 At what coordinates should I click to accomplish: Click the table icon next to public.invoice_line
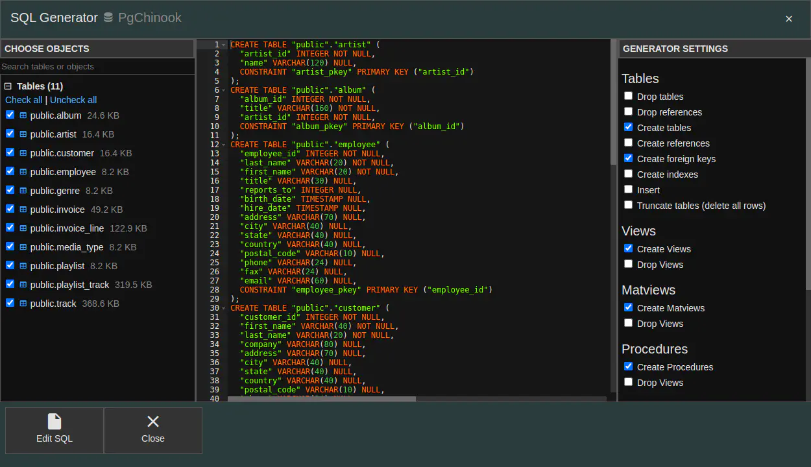click(x=23, y=228)
